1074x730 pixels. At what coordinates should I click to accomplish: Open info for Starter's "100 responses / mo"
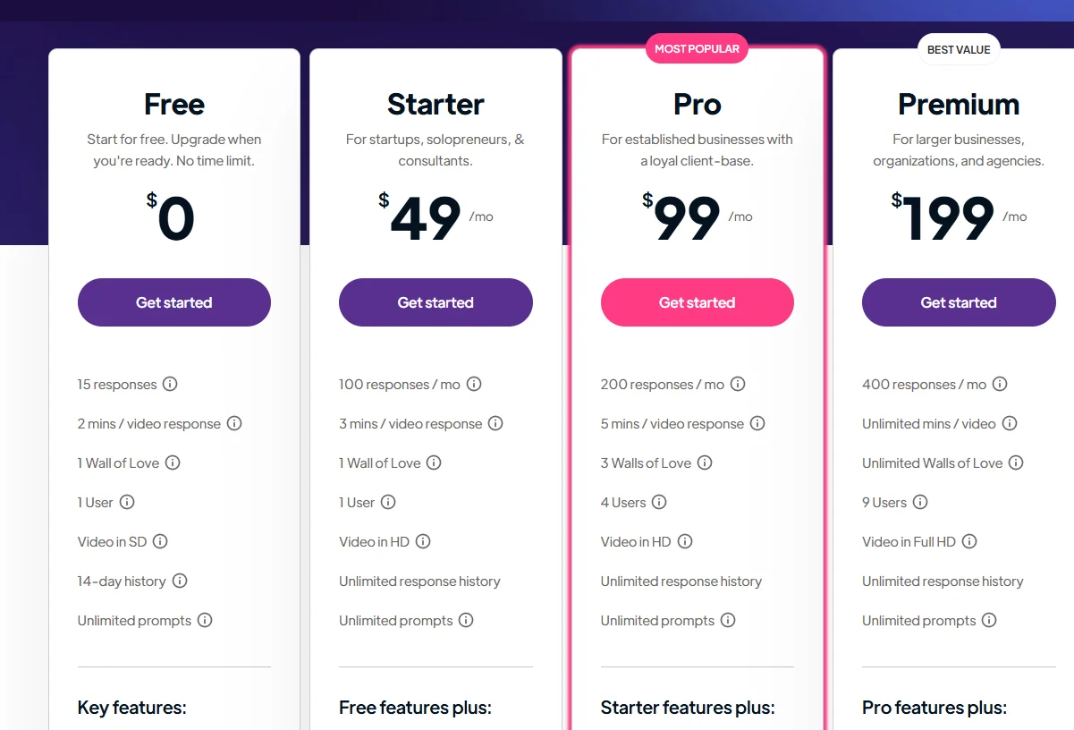(x=474, y=384)
